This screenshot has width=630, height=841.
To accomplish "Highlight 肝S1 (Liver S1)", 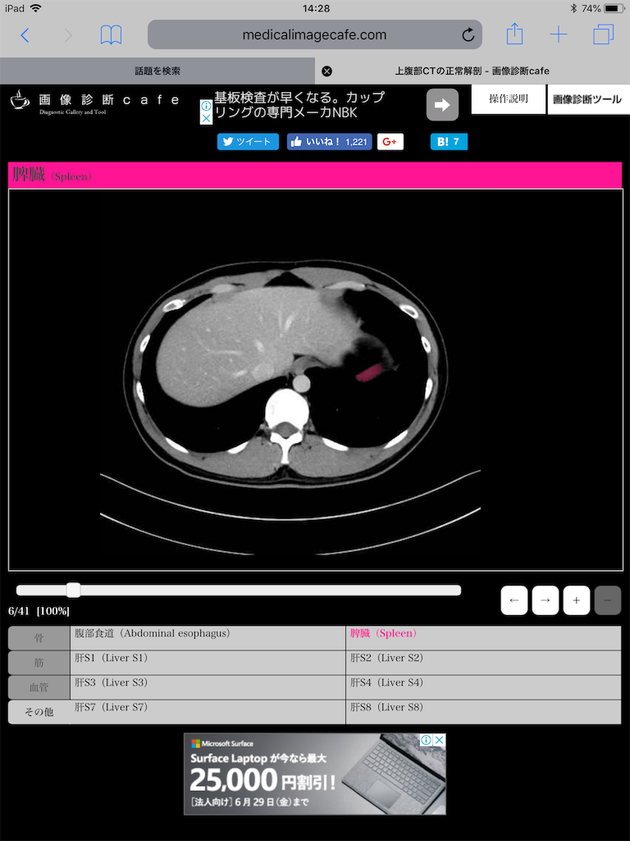I will 208,663.
